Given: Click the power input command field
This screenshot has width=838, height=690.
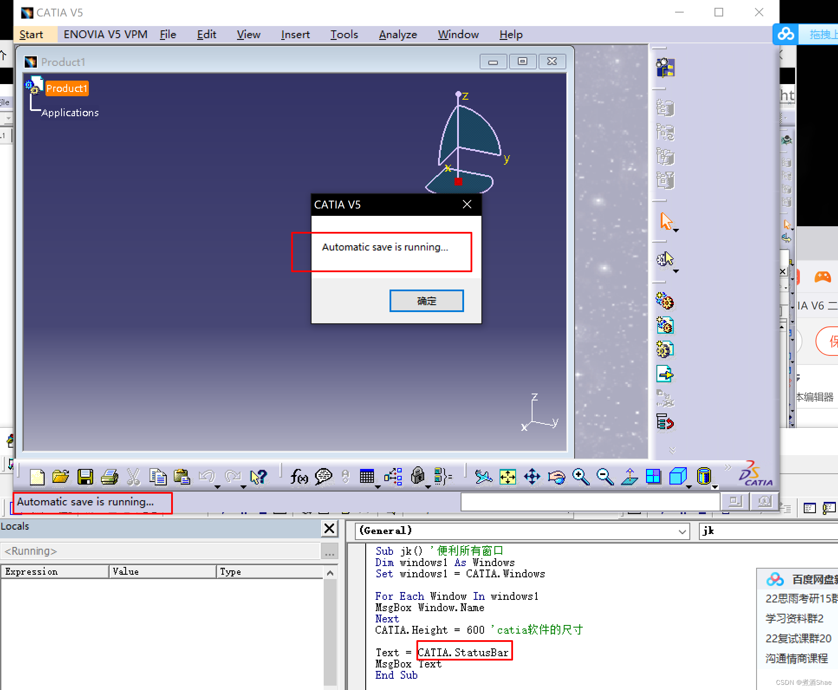Looking at the screenshot, I should coord(590,502).
